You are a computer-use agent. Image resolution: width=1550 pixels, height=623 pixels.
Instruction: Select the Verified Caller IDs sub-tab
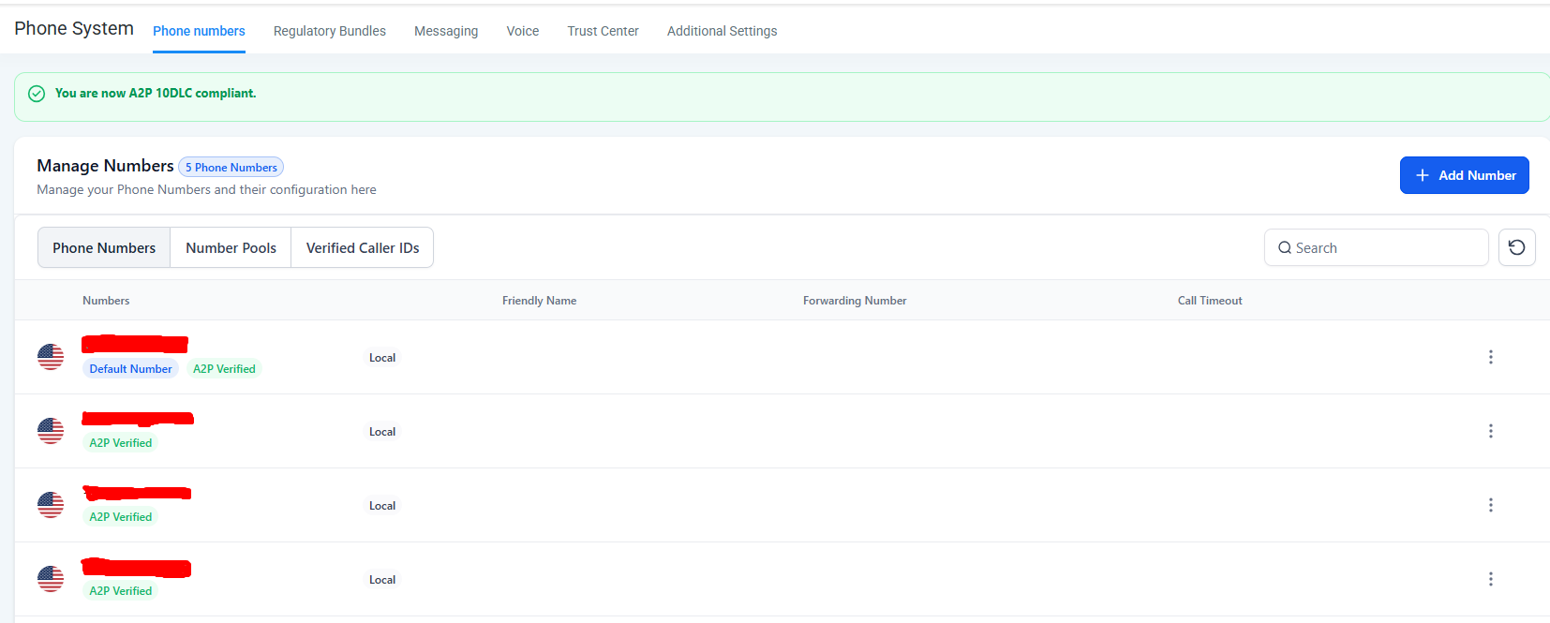(x=363, y=247)
